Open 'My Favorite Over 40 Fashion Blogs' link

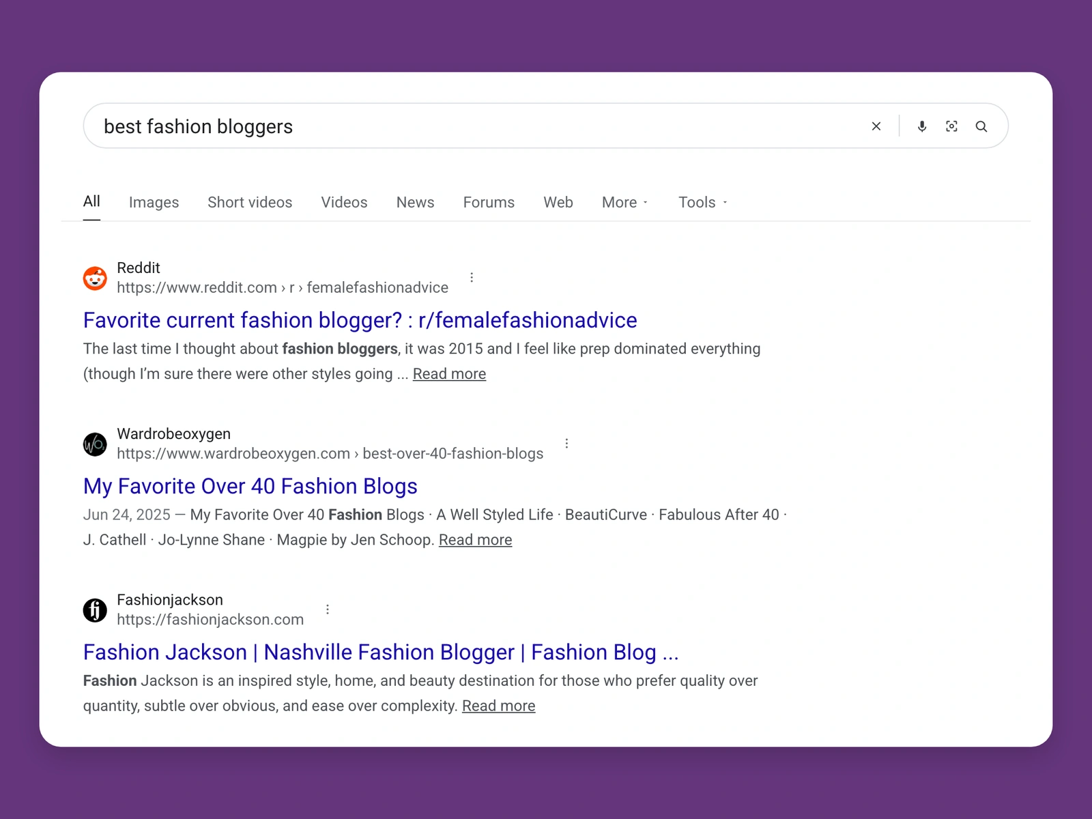[250, 486]
